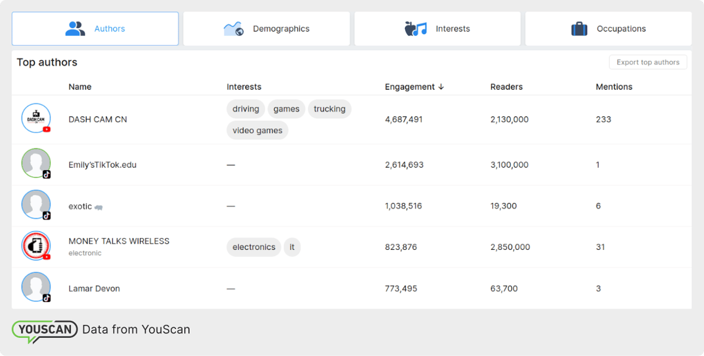Click the Authors people icon
The image size is (704, 356).
[75, 29]
